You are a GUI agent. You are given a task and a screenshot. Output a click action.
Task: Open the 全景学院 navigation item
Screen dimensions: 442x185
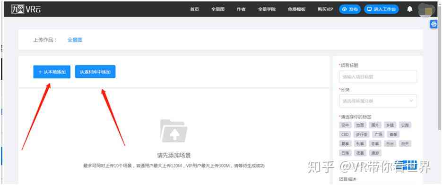pos(267,9)
